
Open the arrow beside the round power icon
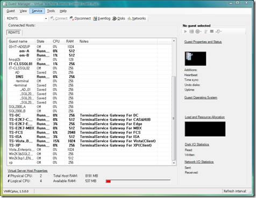click(x=201, y=32)
